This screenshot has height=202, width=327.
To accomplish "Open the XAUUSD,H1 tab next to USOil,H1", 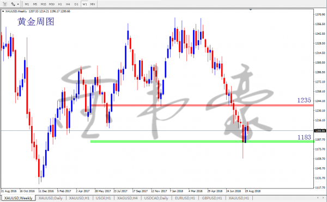I will pyautogui.click(x=79, y=198).
